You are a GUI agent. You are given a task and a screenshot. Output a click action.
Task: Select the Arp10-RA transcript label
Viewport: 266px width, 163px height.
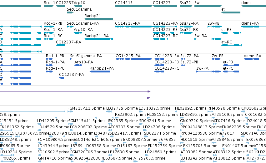[x=83, y=30]
